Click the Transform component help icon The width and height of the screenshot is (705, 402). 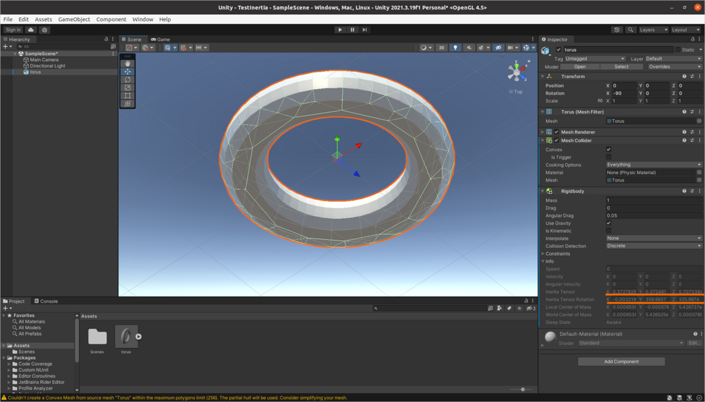point(684,76)
